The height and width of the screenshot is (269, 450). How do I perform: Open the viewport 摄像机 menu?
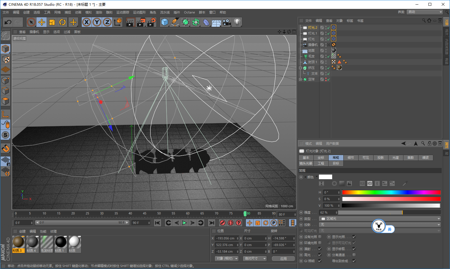pyautogui.click(x=34, y=32)
